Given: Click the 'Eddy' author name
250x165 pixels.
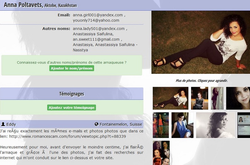Looking at the screenshot, I should tap(11, 124).
